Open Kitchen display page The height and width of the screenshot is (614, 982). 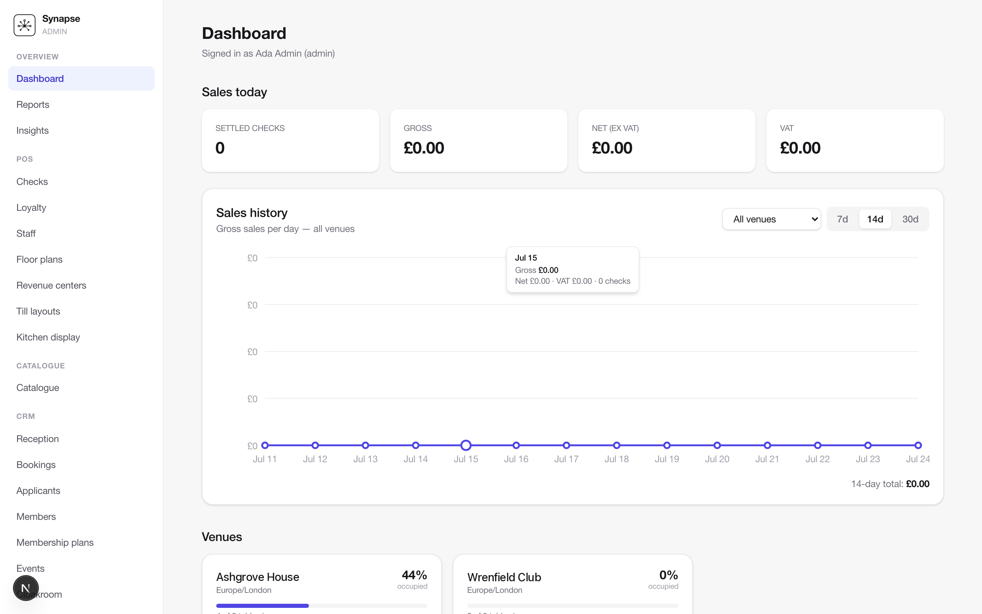pyautogui.click(x=81, y=337)
